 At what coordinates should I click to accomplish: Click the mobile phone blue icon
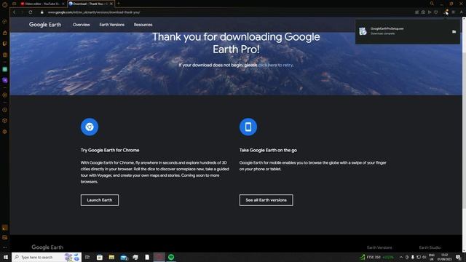click(248, 127)
